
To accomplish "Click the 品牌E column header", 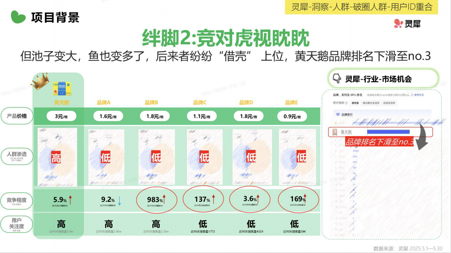I will point(291,103).
